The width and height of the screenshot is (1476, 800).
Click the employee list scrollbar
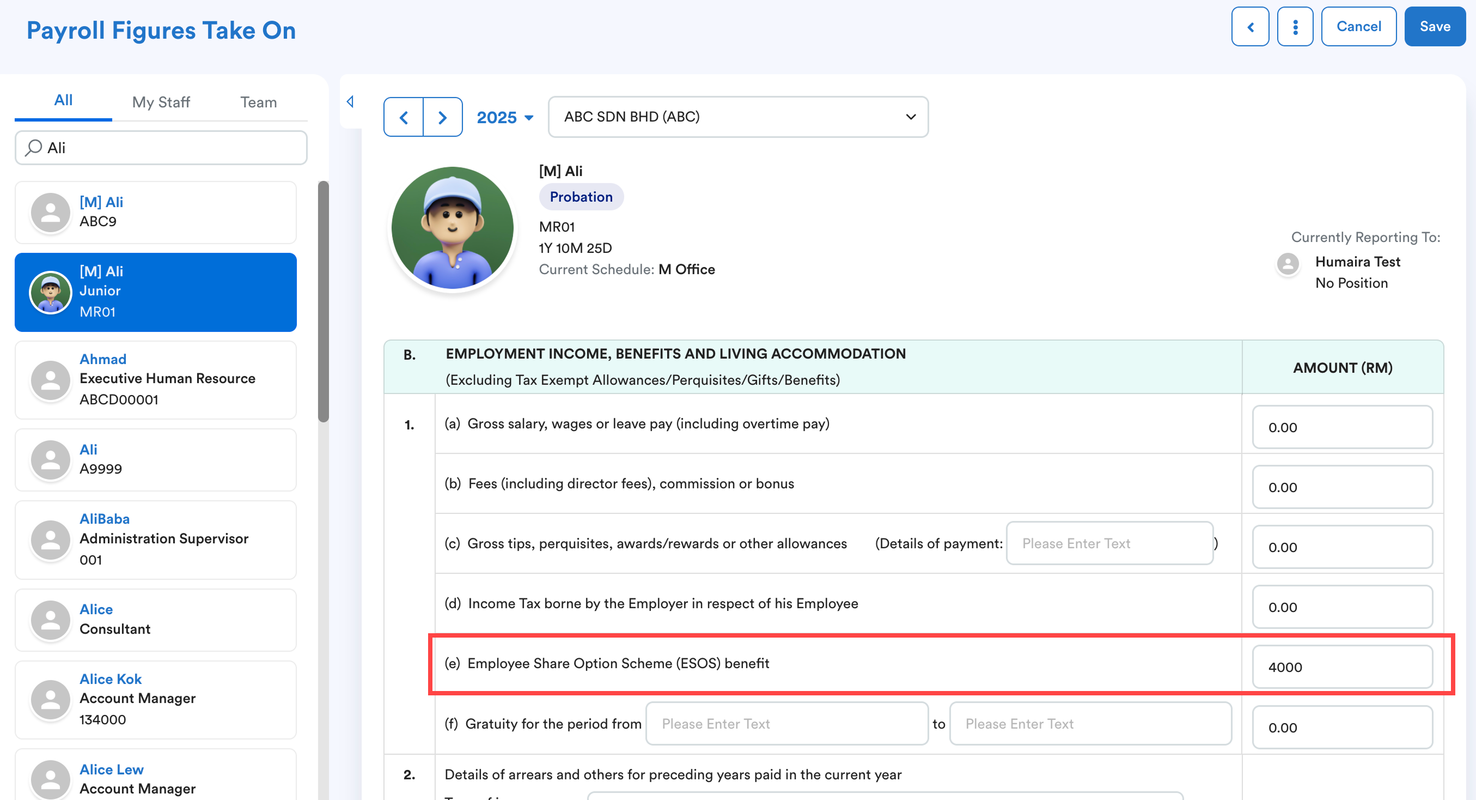323,301
